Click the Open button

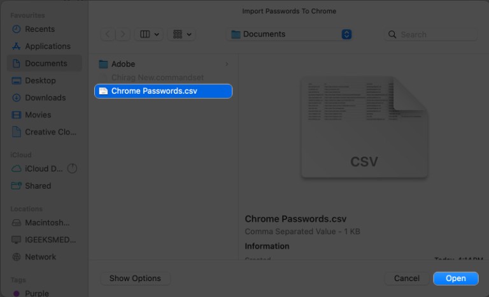click(455, 279)
